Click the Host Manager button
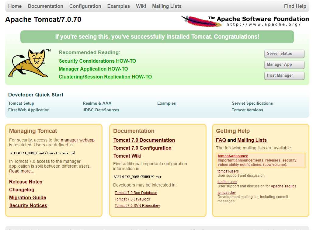 click(284, 75)
